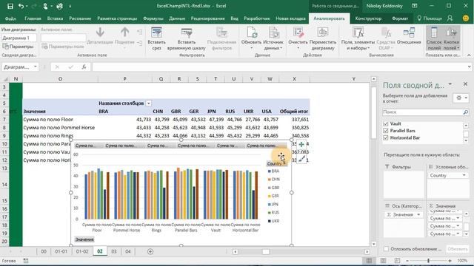Viewport: 474px width, 266px height.
Task: Toggle the Field Buttons icon
Action: (451, 38)
